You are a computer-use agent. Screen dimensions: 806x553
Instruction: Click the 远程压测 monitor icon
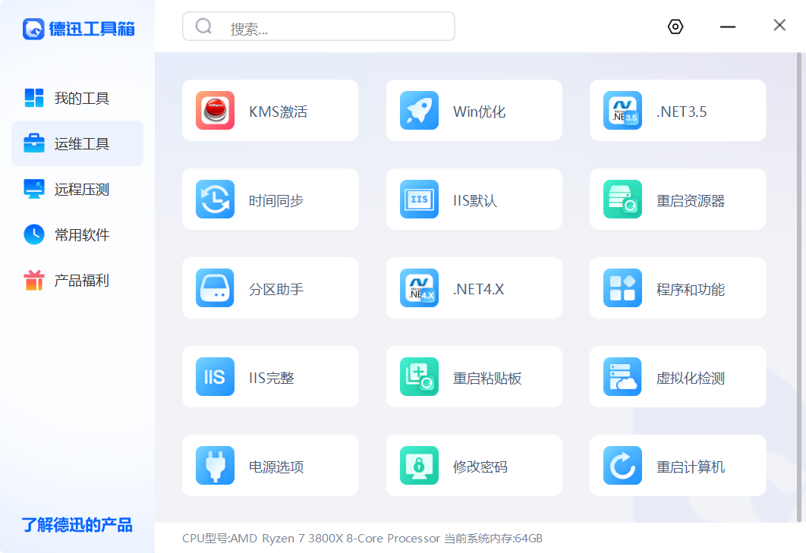(x=34, y=189)
